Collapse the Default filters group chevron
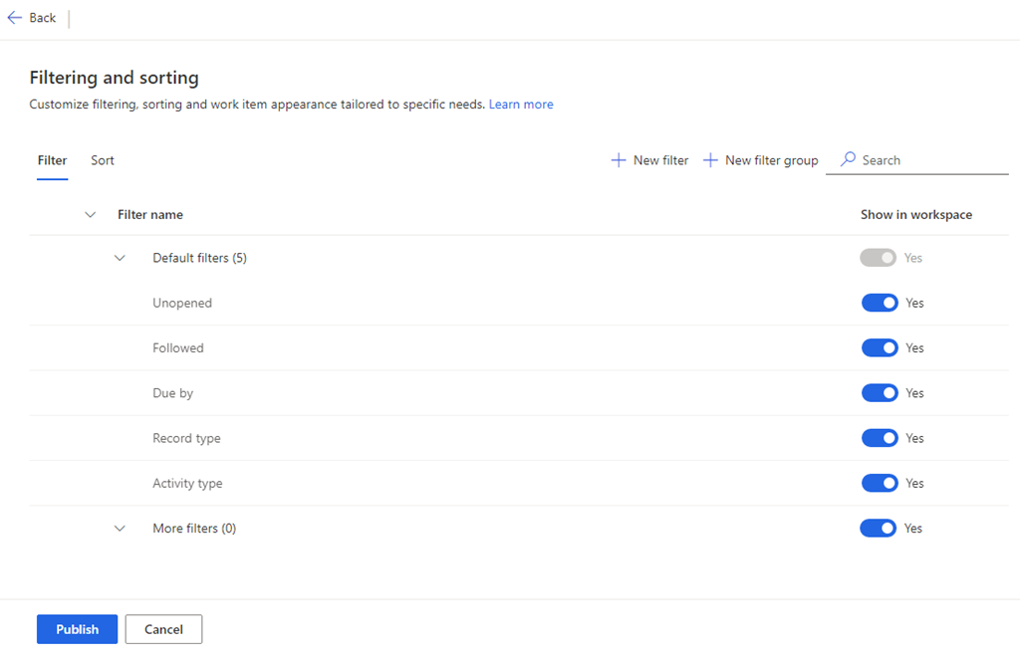 click(120, 258)
